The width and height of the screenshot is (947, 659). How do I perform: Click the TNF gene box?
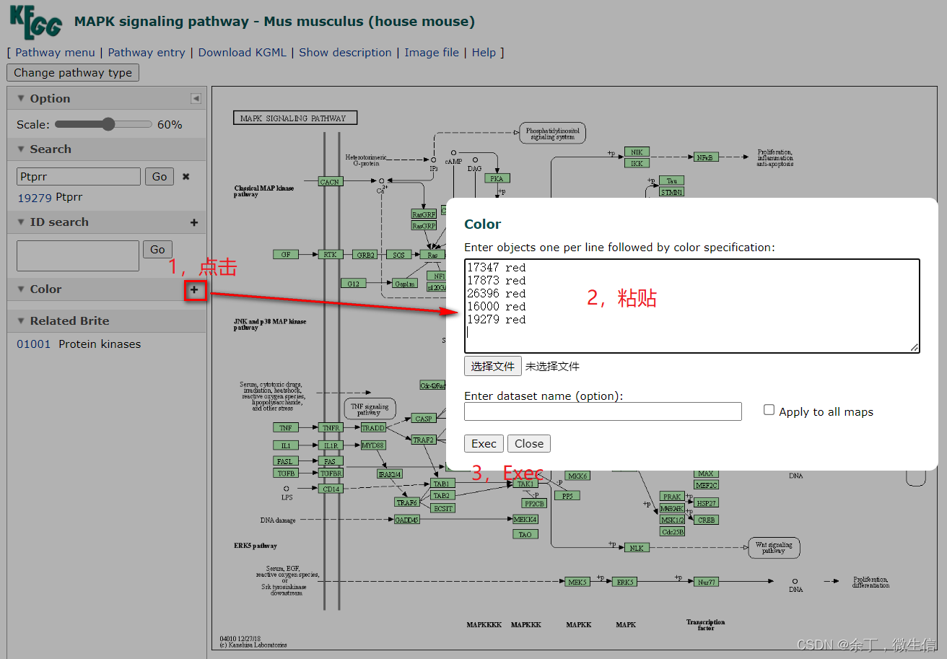coord(286,428)
